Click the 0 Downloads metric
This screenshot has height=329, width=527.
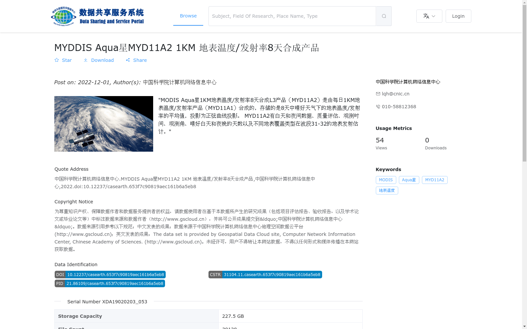tap(436, 143)
